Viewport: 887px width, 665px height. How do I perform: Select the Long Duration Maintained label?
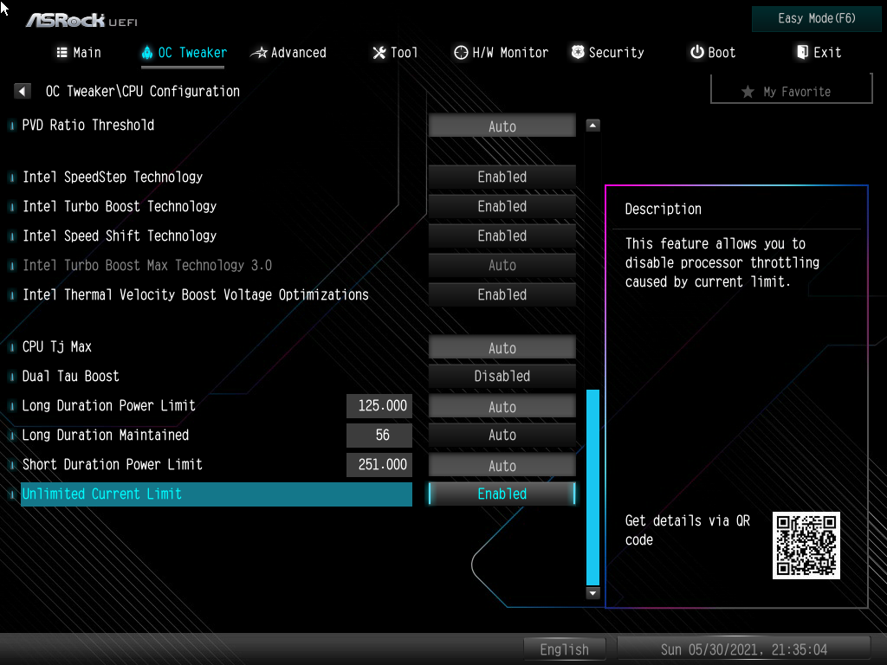(105, 435)
